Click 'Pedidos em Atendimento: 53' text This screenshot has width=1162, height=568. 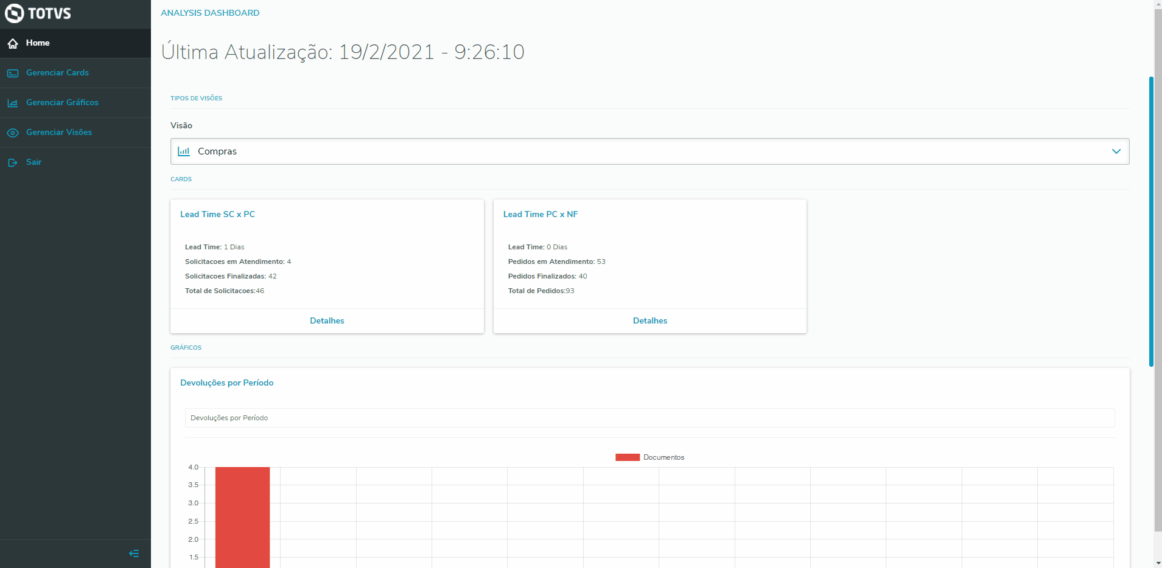pos(557,261)
